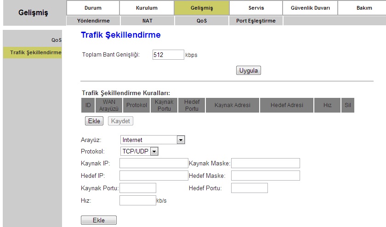Click the Trafik Şekillendirme page heading

coord(120,35)
